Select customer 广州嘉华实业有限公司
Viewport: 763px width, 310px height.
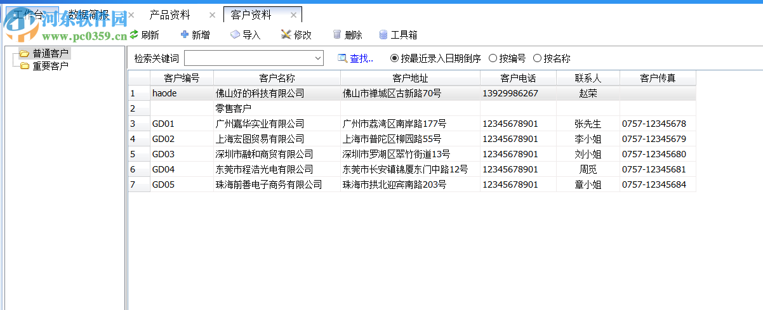pyautogui.click(x=260, y=124)
